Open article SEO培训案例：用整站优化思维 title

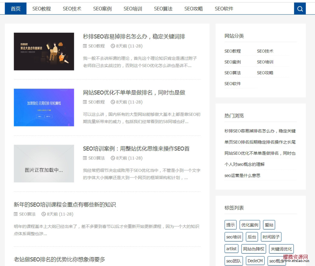[x=136, y=148]
